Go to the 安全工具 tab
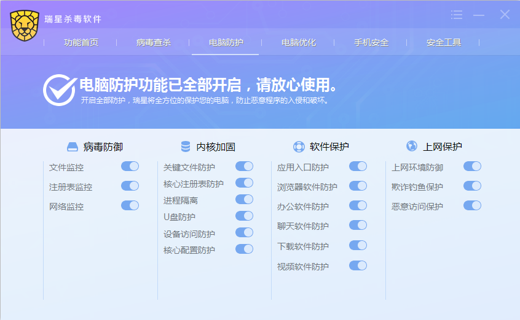 [444, 42]
